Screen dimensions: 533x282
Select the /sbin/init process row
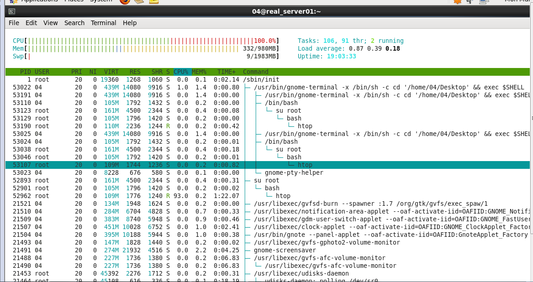click(x=268, y=79)
